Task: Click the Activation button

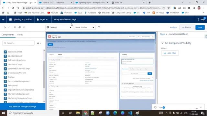Action: pos(187,27)
